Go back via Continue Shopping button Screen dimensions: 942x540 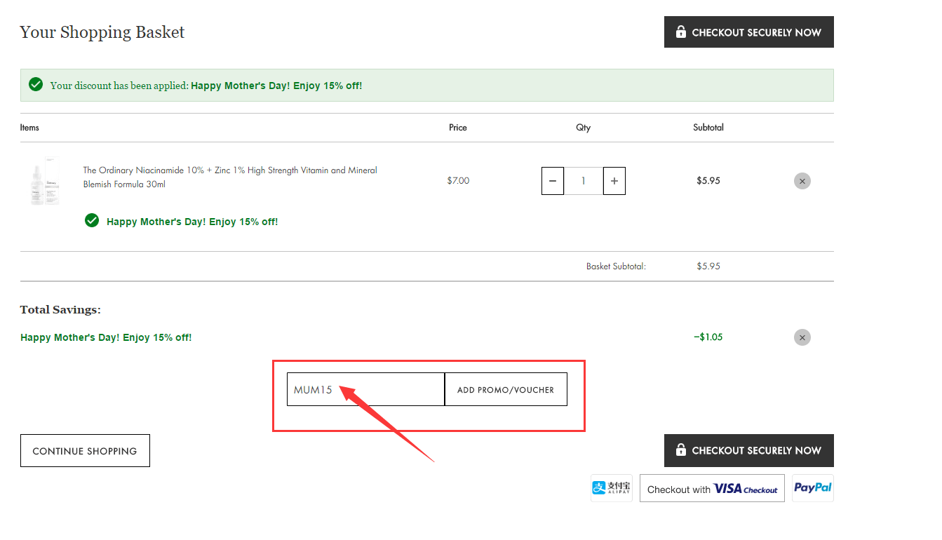85,451
